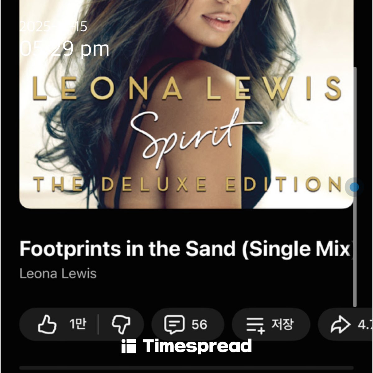Screen dimensions: 373x373
Task: Click the song progress bar at the bottom
Action: click(x=186, y=368)
